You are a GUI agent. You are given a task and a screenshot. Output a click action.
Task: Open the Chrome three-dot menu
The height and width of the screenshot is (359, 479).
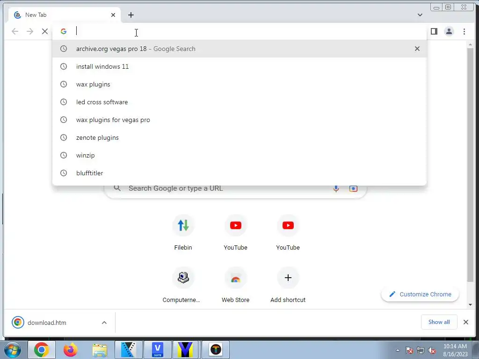tap(464, 31)
